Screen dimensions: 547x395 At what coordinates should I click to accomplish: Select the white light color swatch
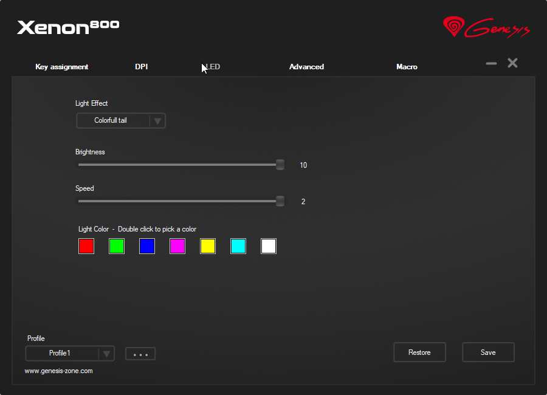[268, 246]
